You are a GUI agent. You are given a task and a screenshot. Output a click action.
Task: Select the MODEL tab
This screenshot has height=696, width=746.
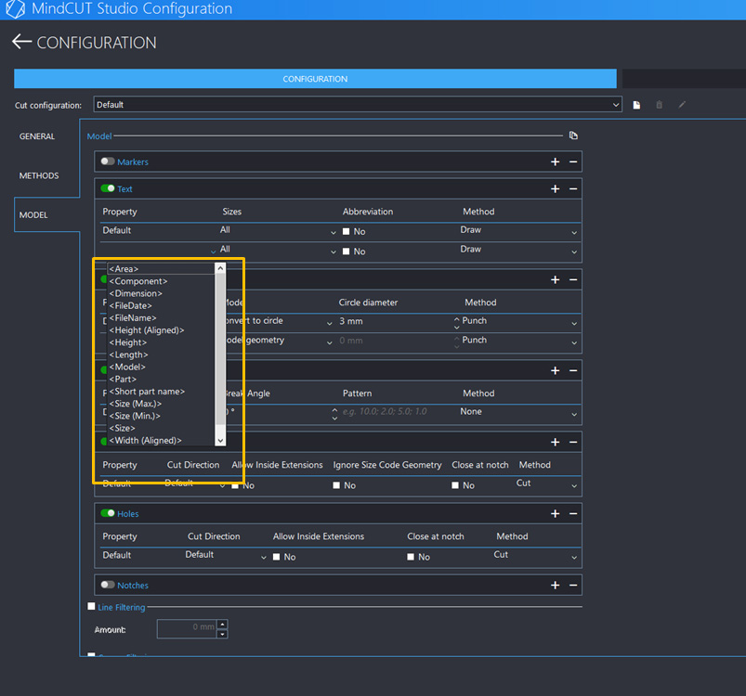(x=33, y=215)
